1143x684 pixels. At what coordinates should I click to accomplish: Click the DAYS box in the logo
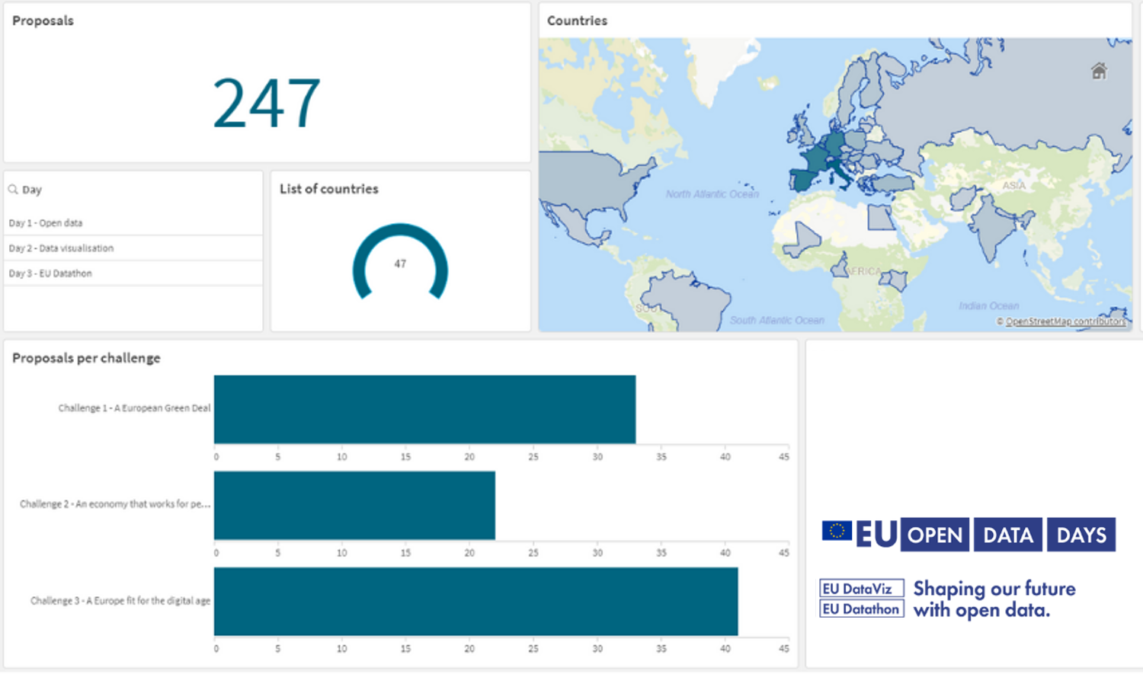[x=1081, y=535]
